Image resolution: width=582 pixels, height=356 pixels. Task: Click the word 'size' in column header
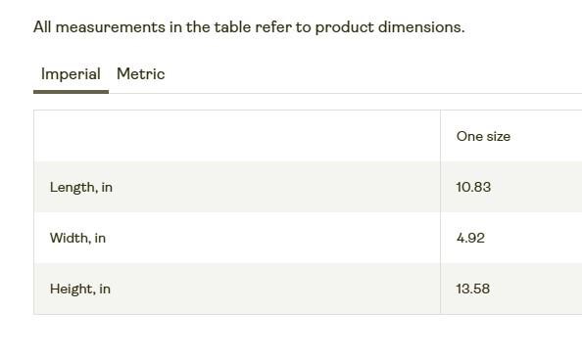click(x=499, y=136)
